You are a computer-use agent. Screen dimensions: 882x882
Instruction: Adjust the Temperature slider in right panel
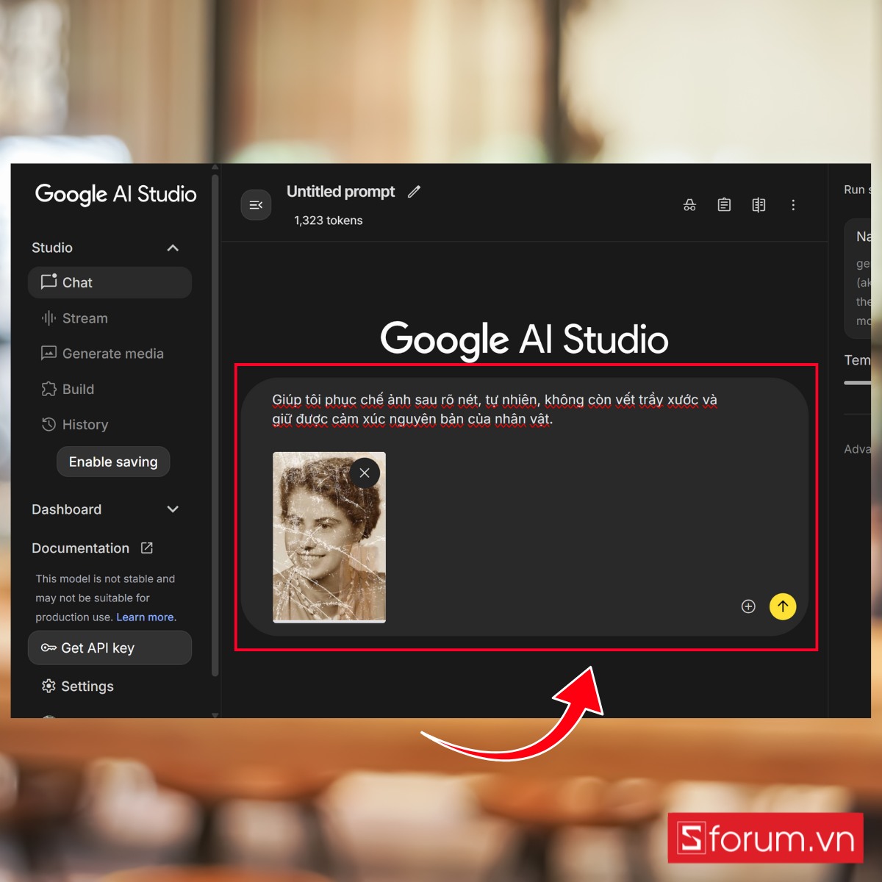click(857, 383)
